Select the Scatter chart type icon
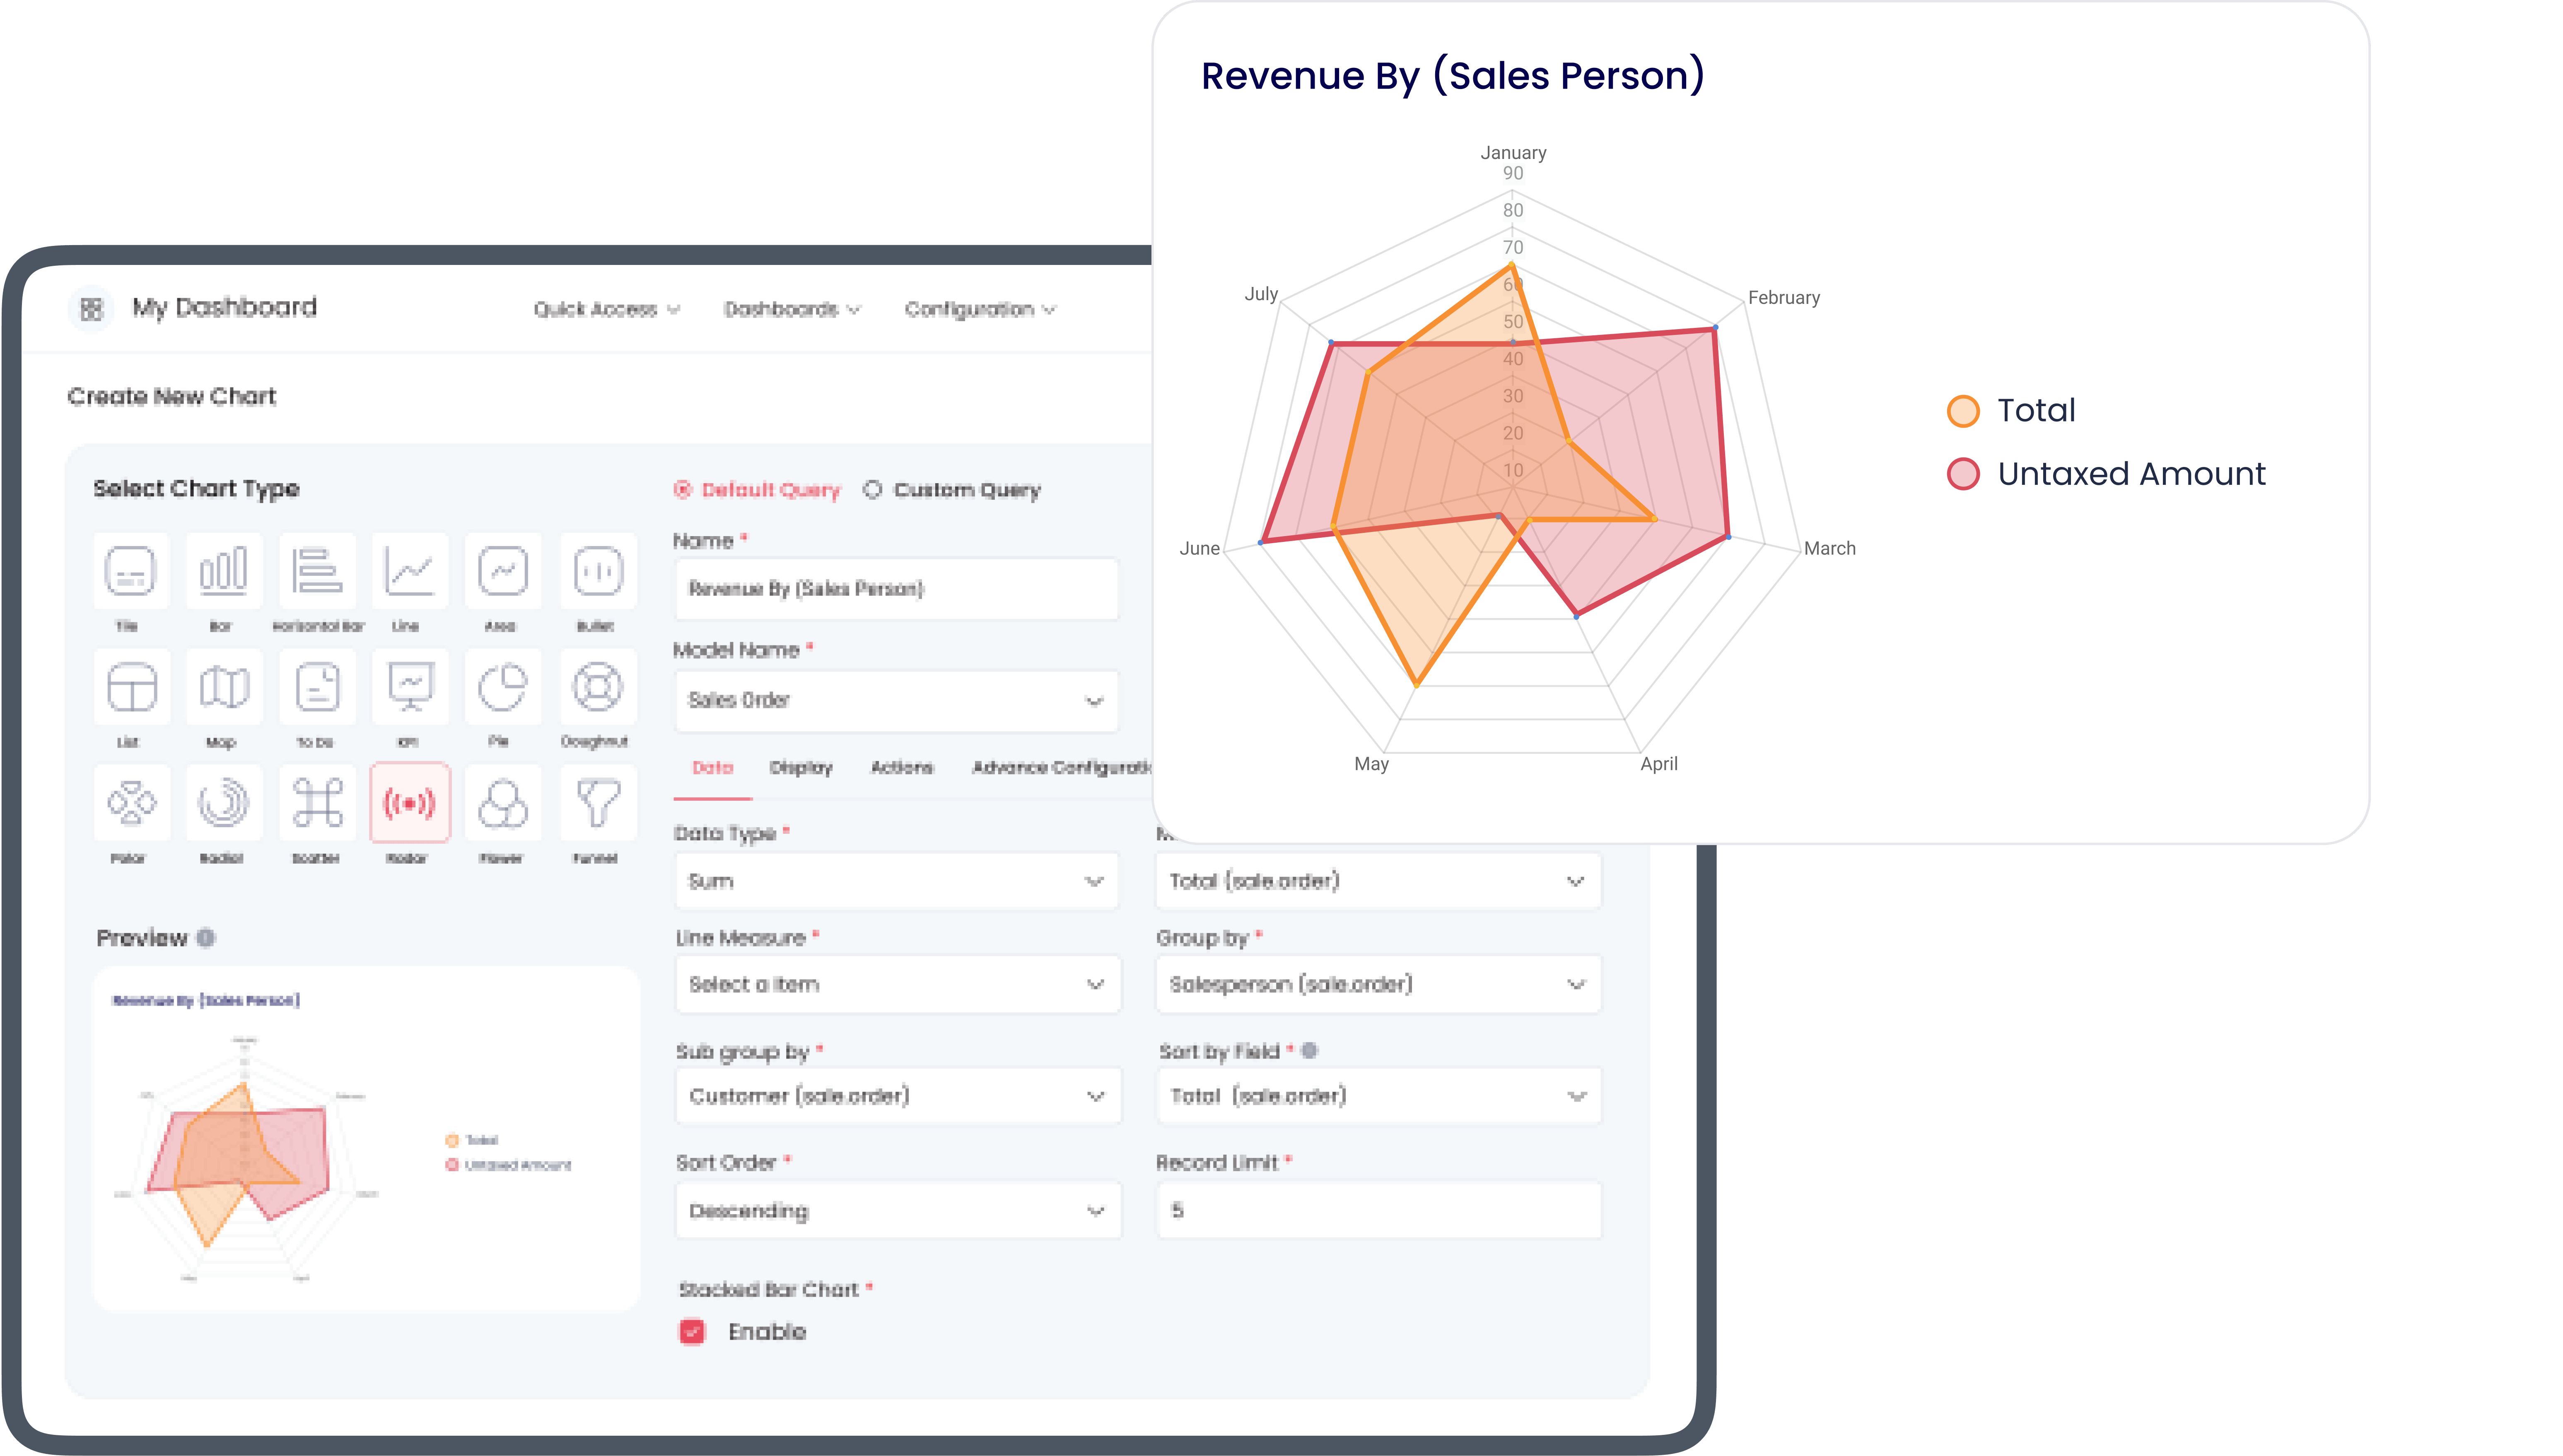This screenshot has width=2563, height=1456. point(317,803)
